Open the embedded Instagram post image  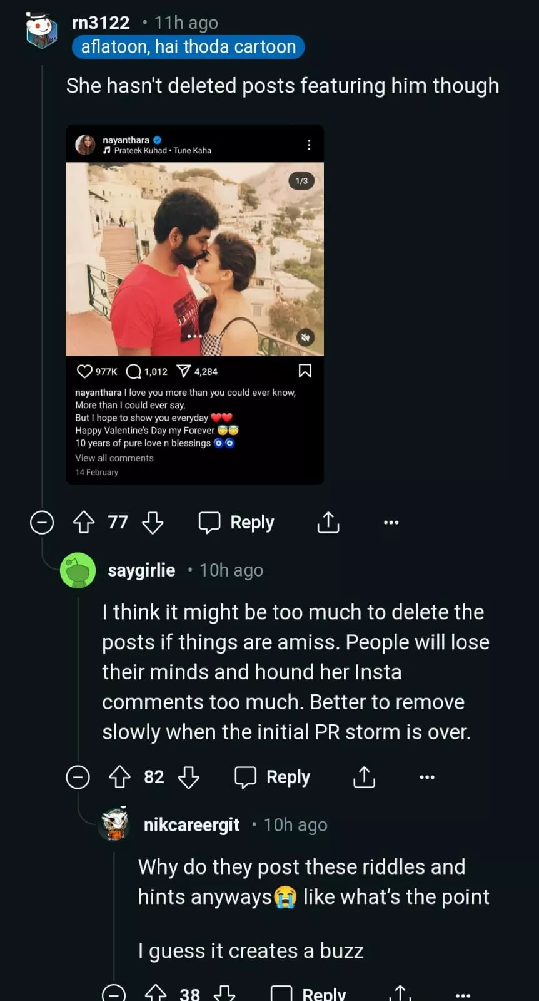pos(194,259)
